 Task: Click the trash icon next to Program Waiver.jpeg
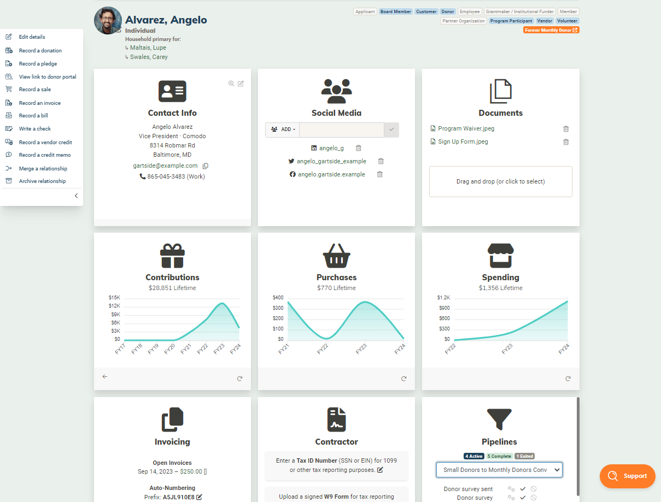(566, 128)
